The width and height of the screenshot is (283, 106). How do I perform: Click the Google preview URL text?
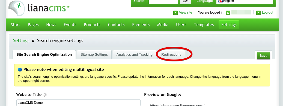click(177, 105)
